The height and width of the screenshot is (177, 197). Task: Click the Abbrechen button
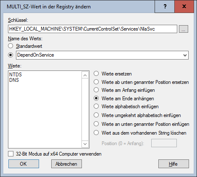click(66, 164)
